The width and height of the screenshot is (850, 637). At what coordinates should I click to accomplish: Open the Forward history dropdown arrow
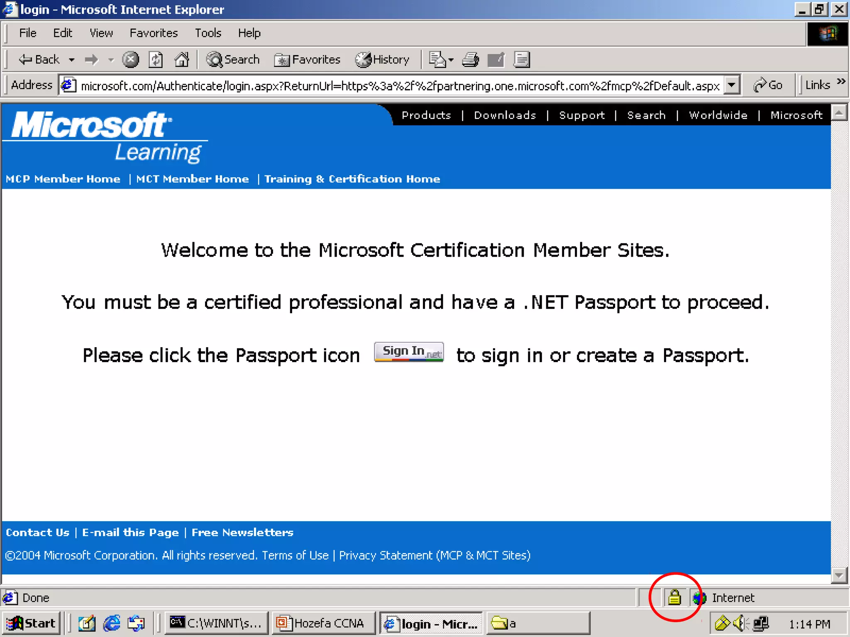(110, 60)
